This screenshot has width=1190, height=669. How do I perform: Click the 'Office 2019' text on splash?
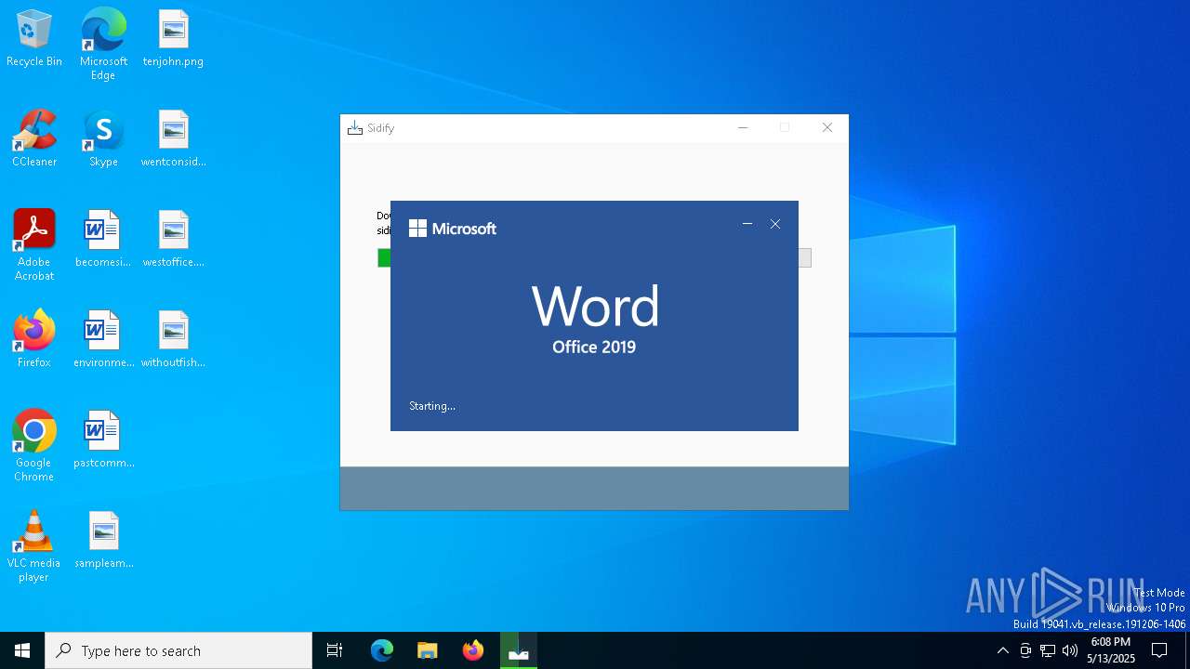coord(594,347)
